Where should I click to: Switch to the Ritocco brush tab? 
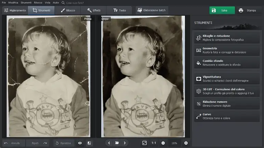[68, 11]
